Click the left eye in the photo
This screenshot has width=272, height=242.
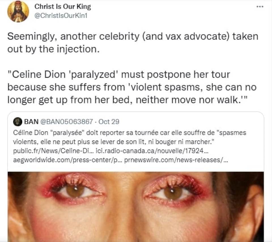click(x=75, y=190)
